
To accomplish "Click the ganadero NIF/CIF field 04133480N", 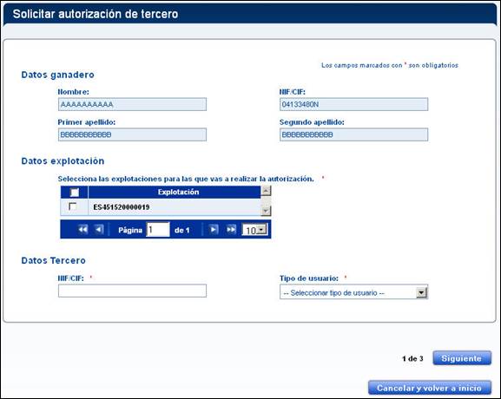I will click(x=353, y=104).
